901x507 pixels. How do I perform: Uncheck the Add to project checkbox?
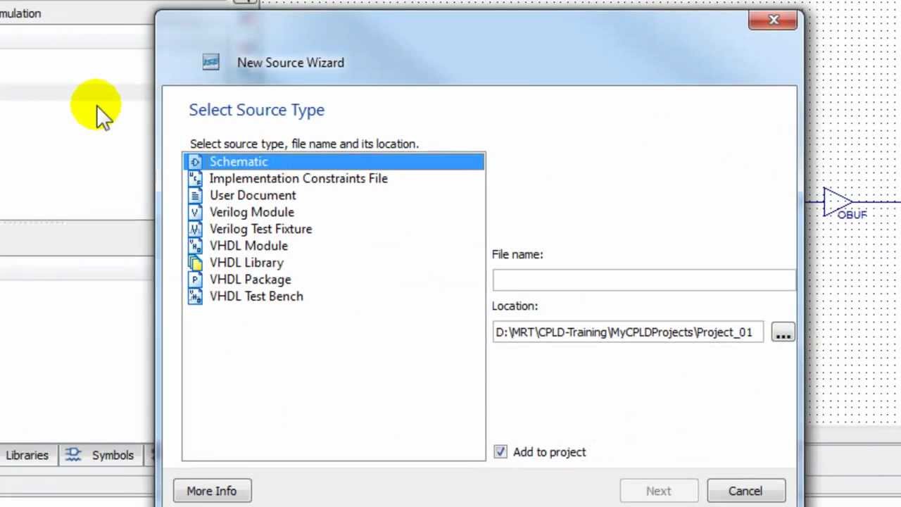(x=500, y=452)
